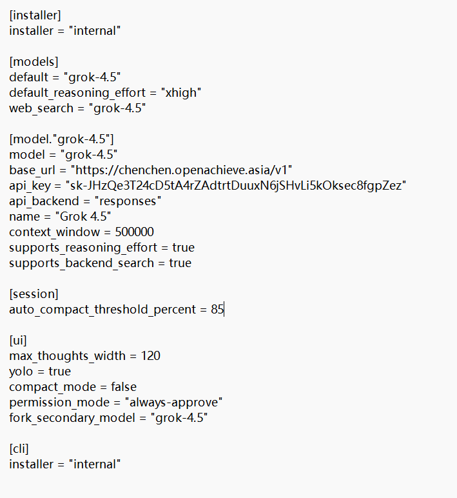Click the [session] section header
Viewport: 457px width, 498px height.
pyautogui.click(x=34, y=294)
